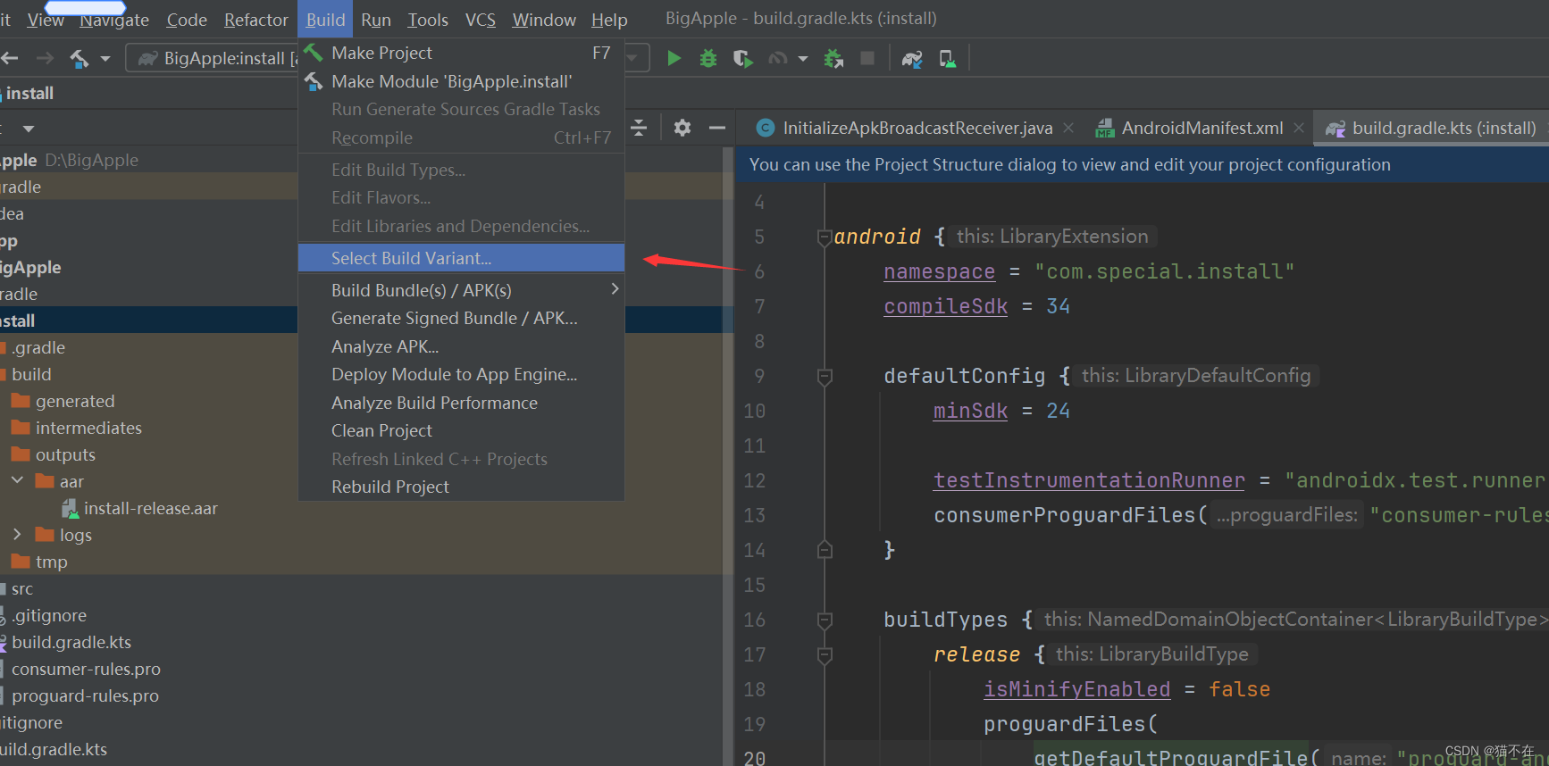The width and height of the screenshot is (1549, 766).
Task: Select the tmp folder
Action: click(x=39, y=562)
